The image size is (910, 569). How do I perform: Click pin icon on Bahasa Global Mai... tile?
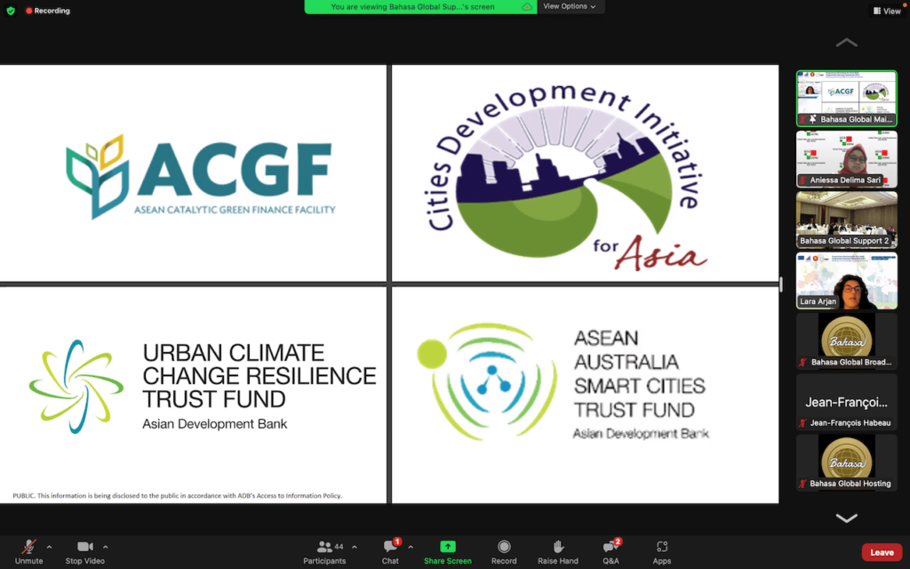(813, 119)
